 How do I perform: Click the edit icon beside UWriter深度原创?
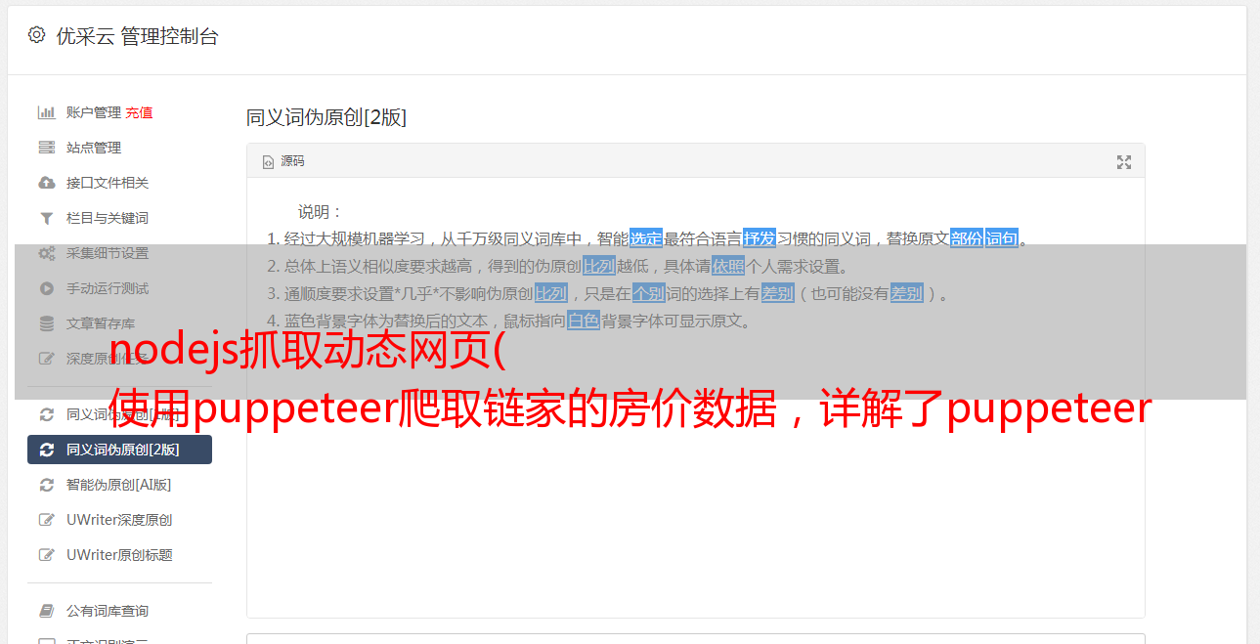tap(46, 520)
